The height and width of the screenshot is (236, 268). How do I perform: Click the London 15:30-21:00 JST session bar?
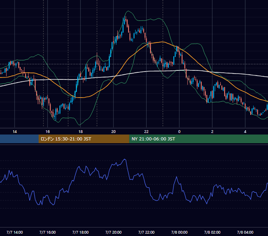(x=84, y=139)
